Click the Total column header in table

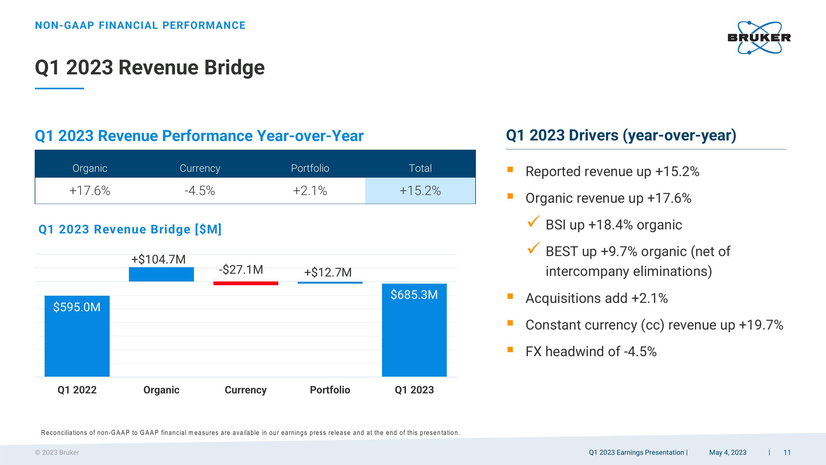click(420, 168)
